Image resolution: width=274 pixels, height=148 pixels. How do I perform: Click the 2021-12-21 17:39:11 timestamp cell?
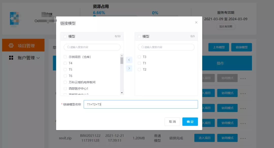(x=115, y=138)
